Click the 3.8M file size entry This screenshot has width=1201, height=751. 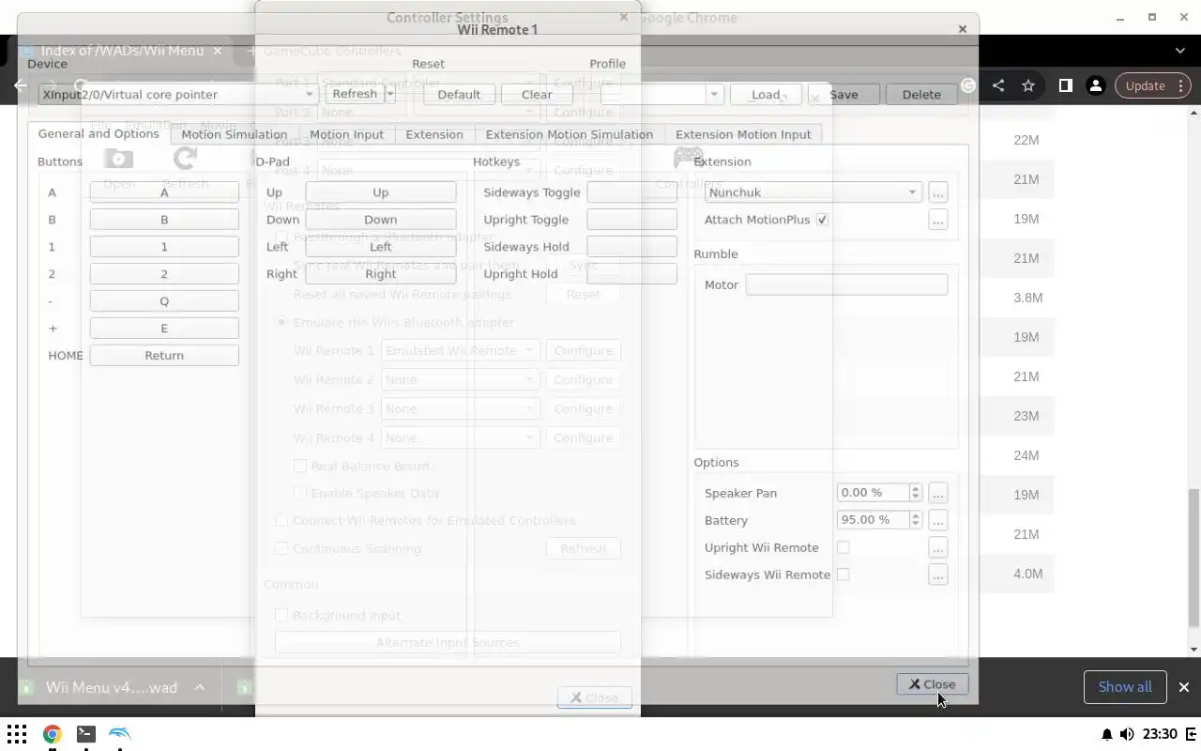(1027, 298)
